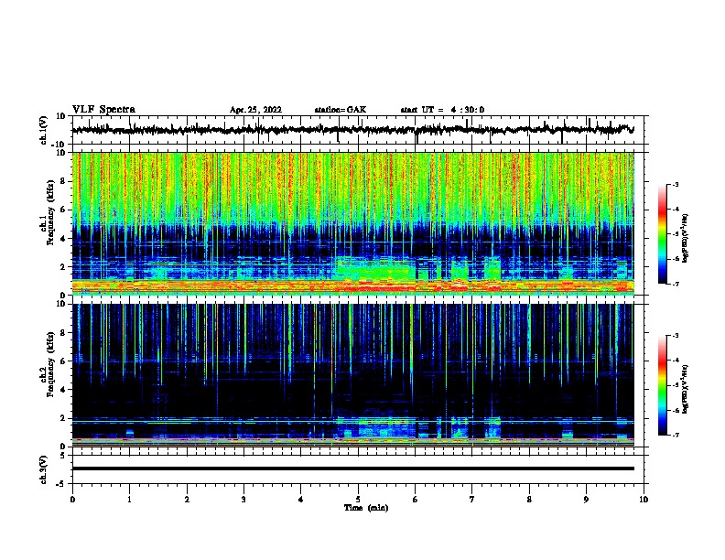Click the "8" kHz tick of ch.1 spectrogram
This screenshot has width=725, height=560.
[63, 181]
